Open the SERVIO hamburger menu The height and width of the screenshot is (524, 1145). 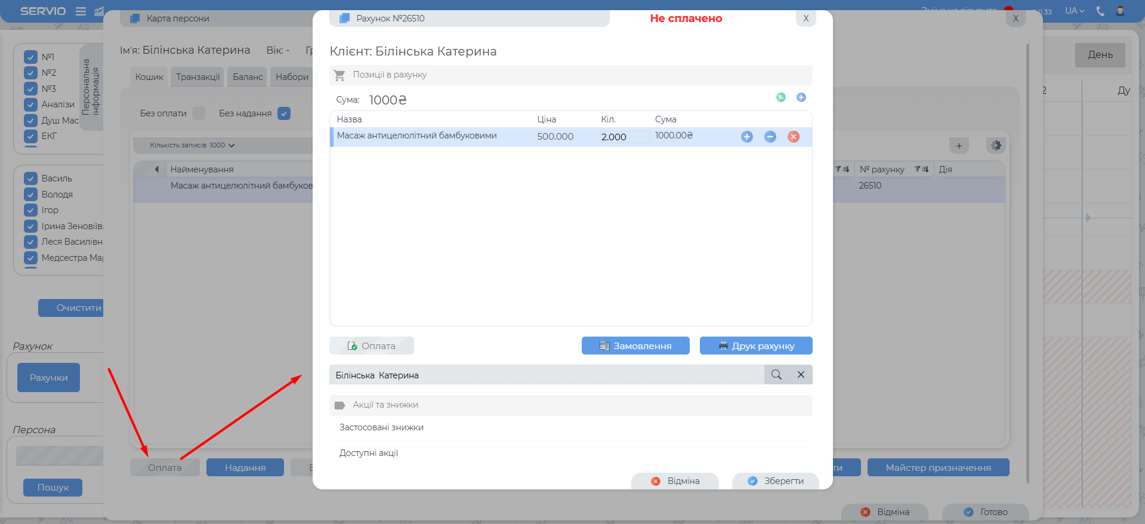click(x=81, y=11)
